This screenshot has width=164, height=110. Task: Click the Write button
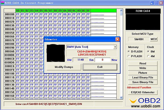[x=142, y=68]
